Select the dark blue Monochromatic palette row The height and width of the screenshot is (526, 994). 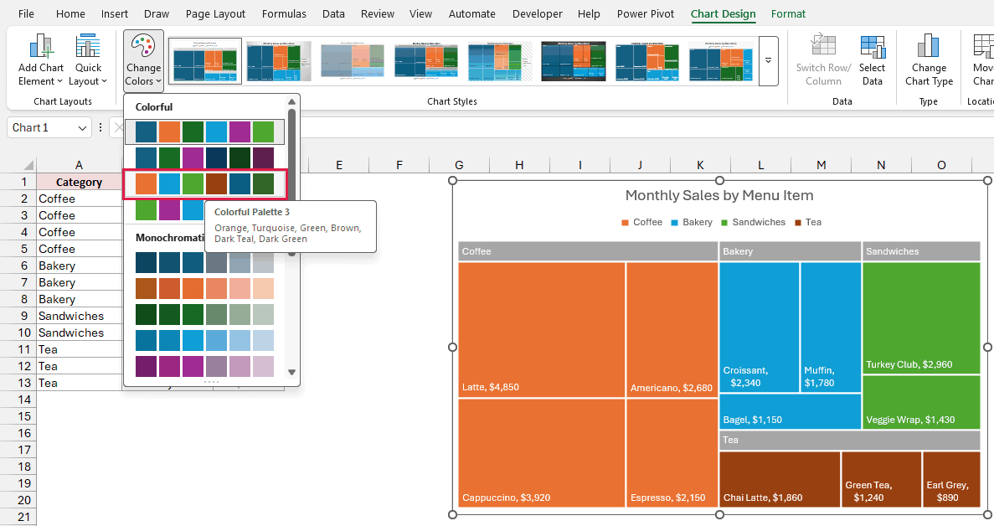point(205,262)
